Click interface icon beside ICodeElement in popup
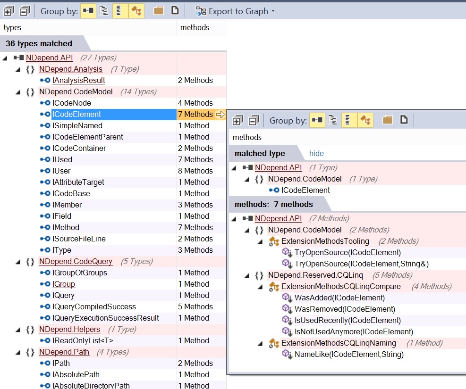 click(x=274, y=190)
